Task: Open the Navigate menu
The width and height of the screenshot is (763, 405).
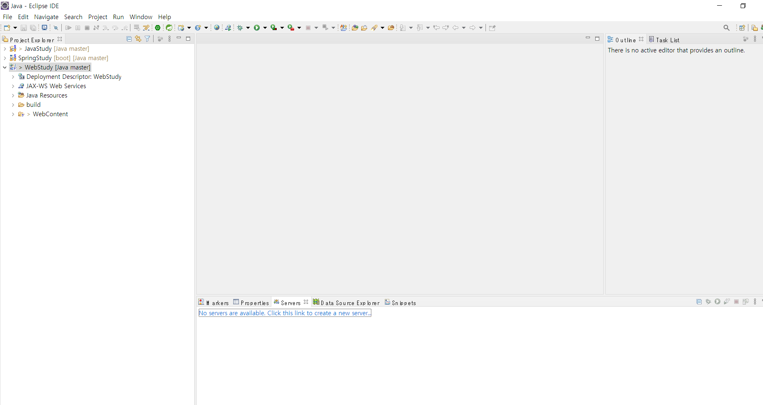Action: (x=46, y=17)
